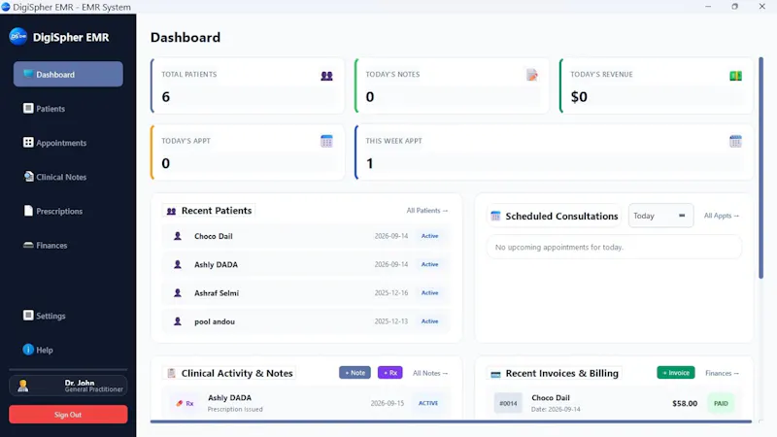This screenshot has width=777, height=437.
Task: Click the date 2025-12-13 for pool andou
Action: tap(391, 321)
